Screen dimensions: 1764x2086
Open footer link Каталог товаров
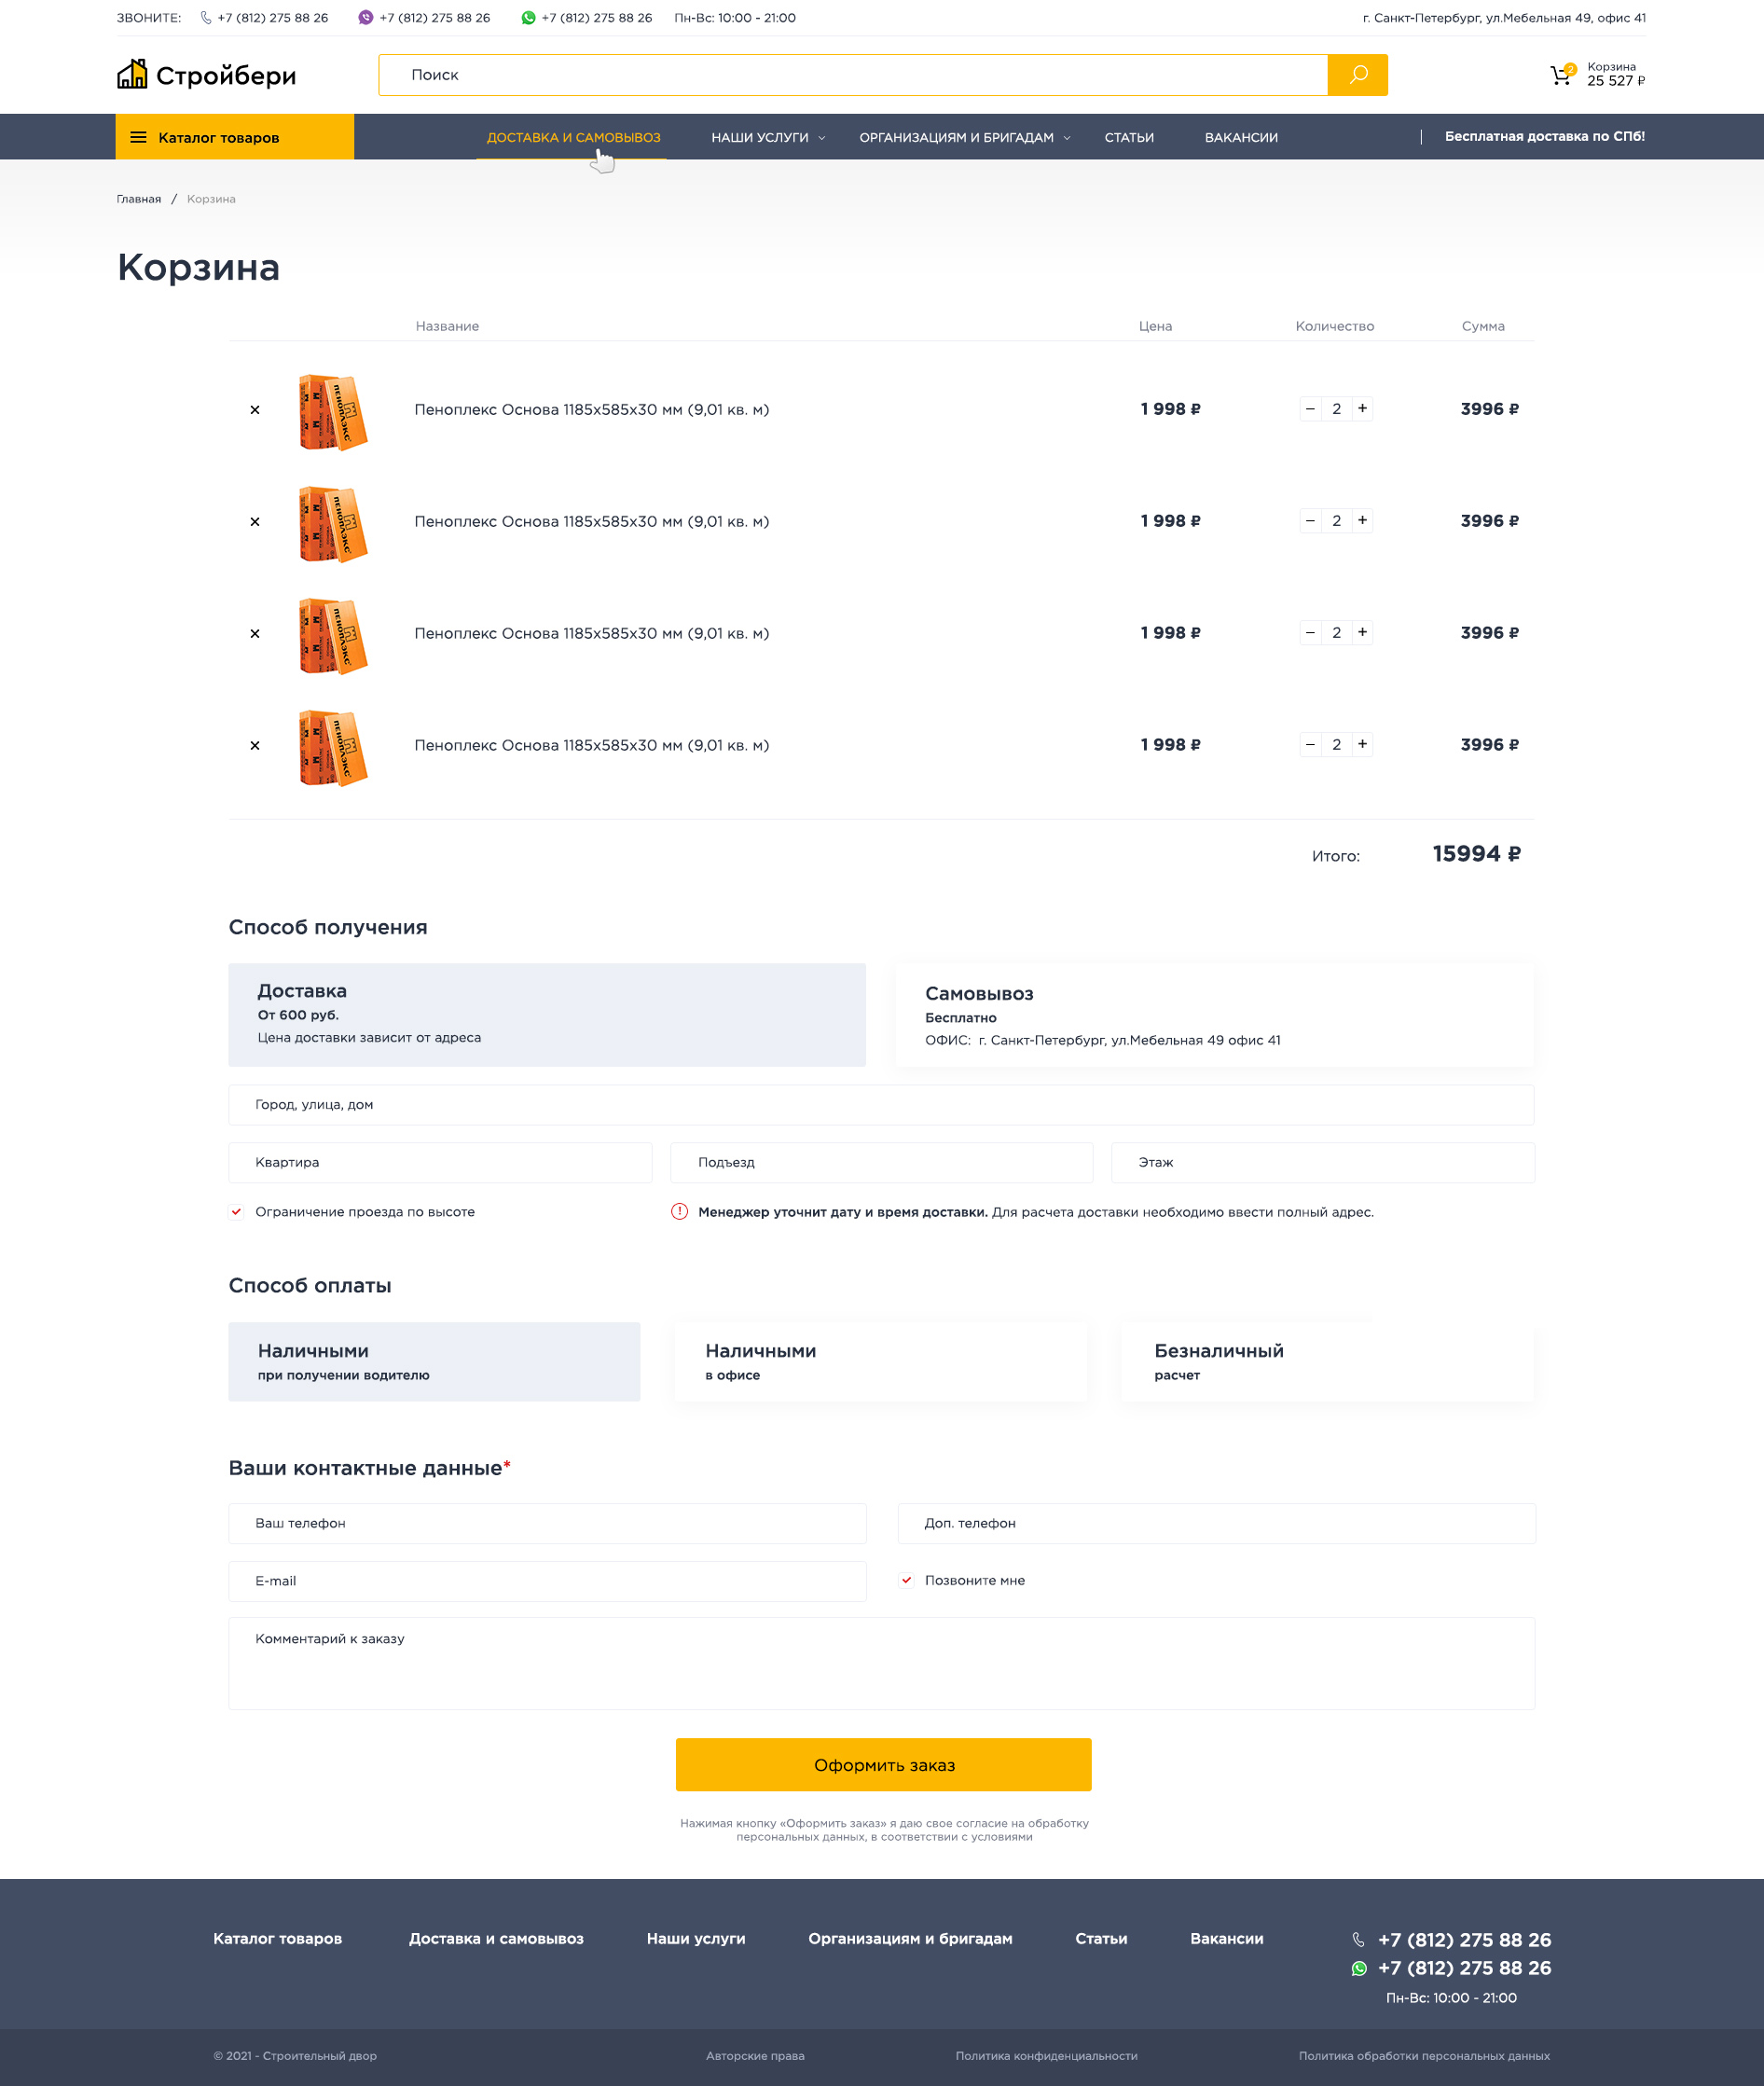tap(277, 1939)
